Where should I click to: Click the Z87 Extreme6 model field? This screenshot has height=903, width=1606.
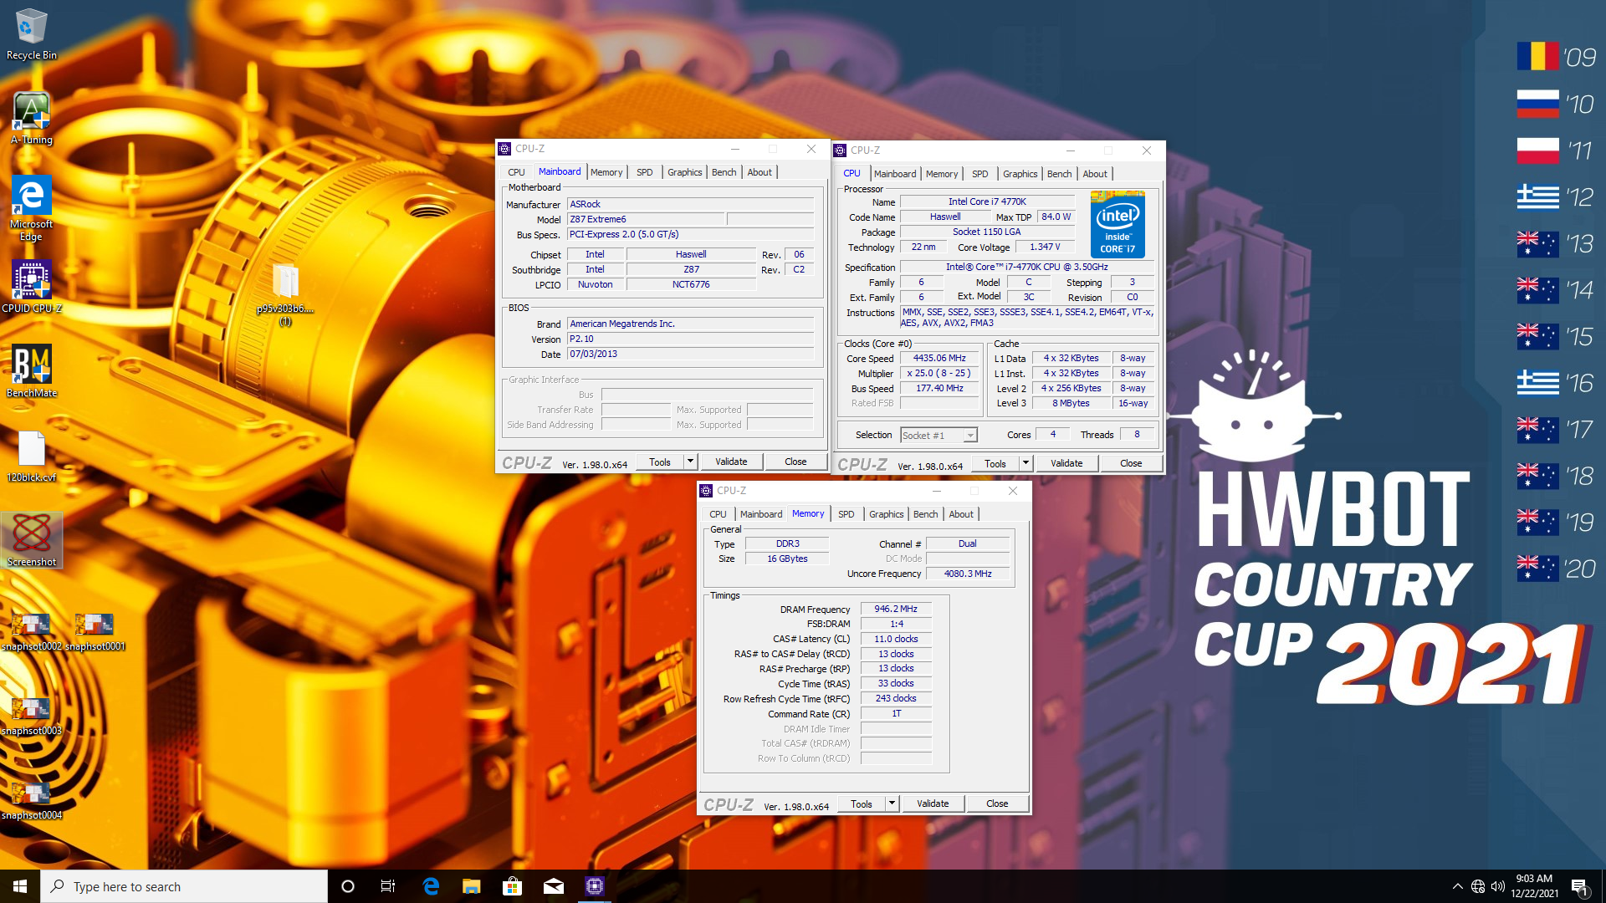646,219
